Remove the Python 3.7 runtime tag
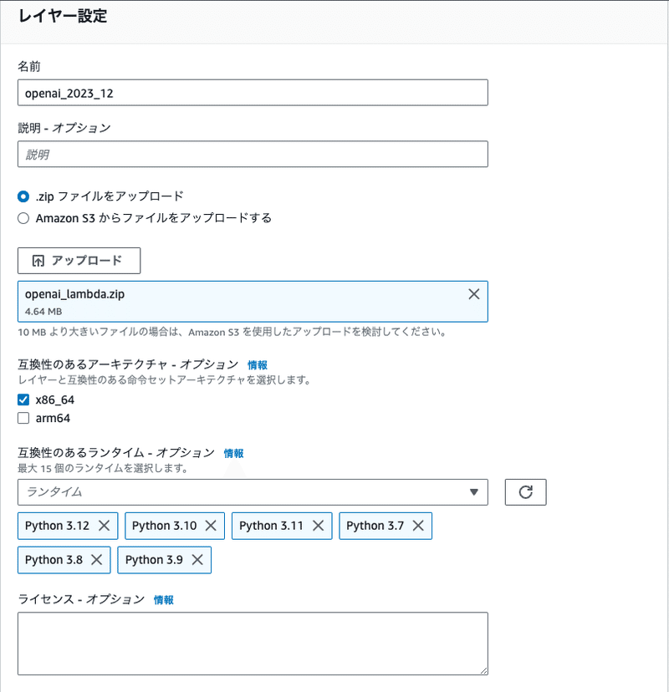669x692 pixels. pos(418,526)
